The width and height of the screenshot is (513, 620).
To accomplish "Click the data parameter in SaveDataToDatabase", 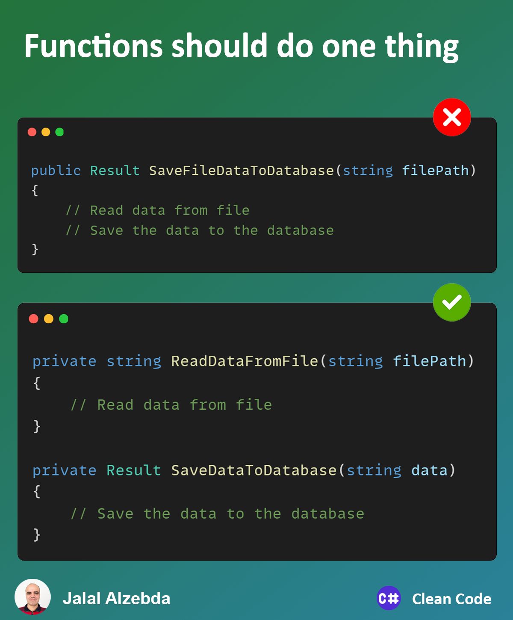I will pyautogui.click(x=429, y=470).
